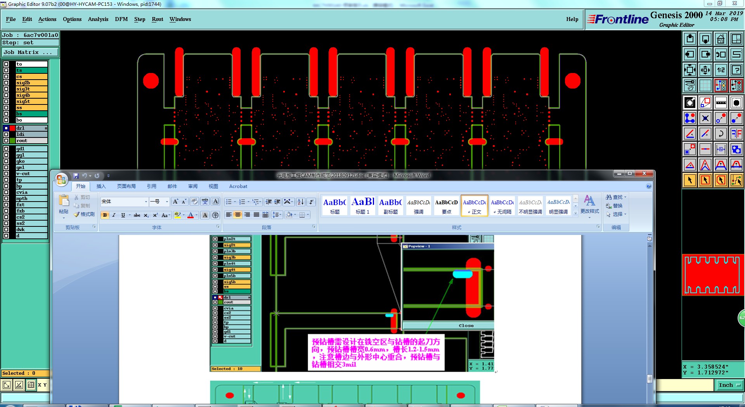Toggle visibility box of layer 'mpth'

click(x=6, y=198)
